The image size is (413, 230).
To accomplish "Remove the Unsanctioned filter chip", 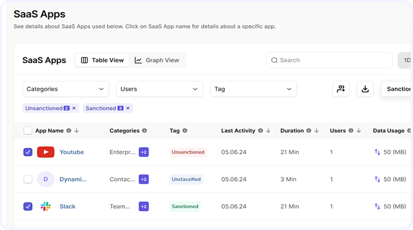I will coord(74,108).
